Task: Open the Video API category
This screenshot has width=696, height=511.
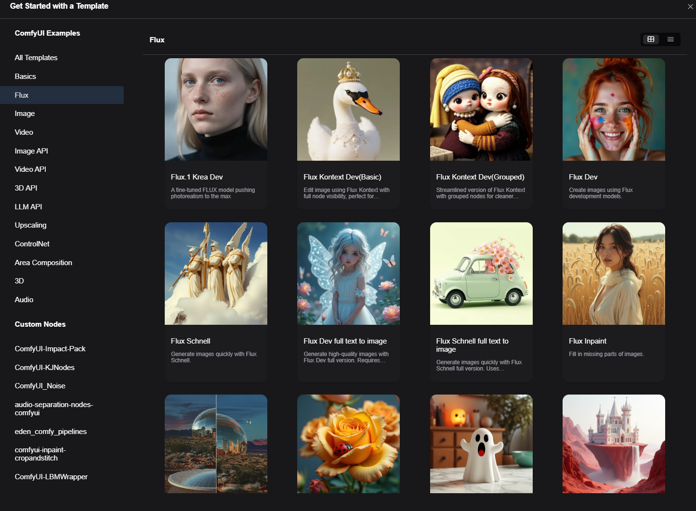Action: (62, 169)
